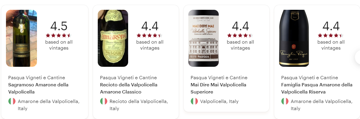This screenshot has width=360, height=119.
Task: Open the Famiglia Pasqua black bottle image
Action: [x=294, y=38]
